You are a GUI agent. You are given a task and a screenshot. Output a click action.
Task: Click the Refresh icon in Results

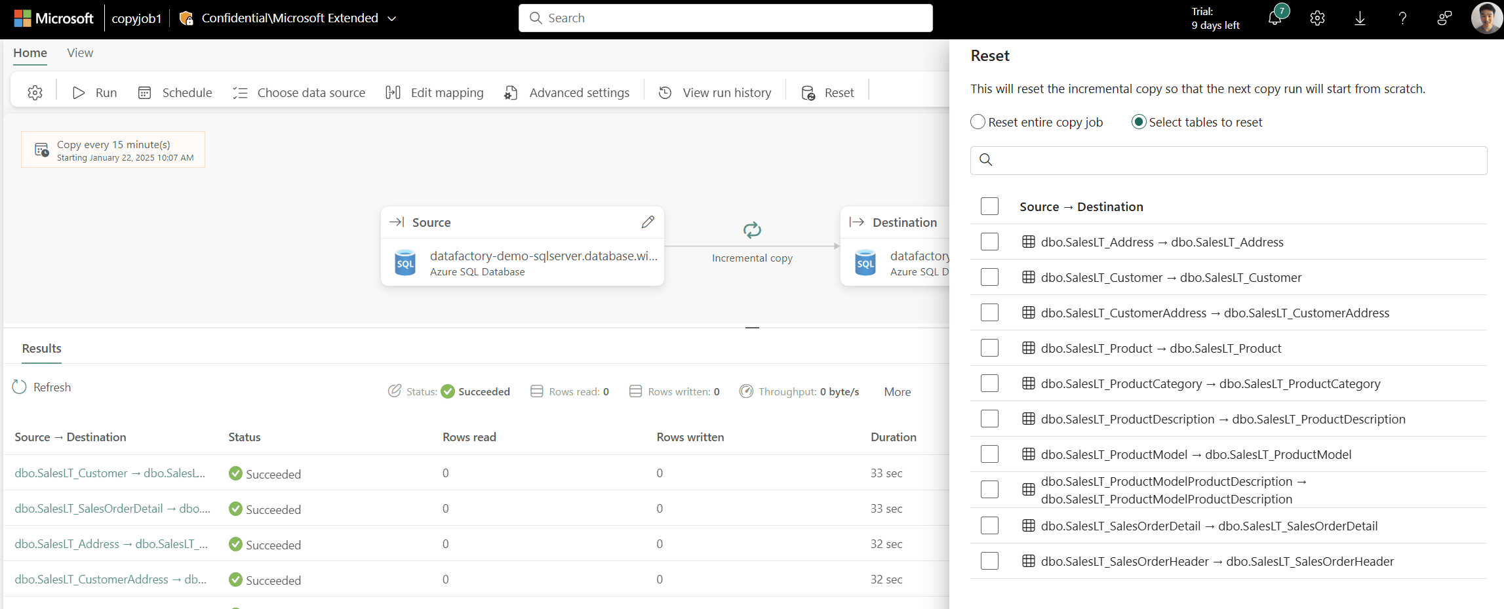click(x=20, y=387)
